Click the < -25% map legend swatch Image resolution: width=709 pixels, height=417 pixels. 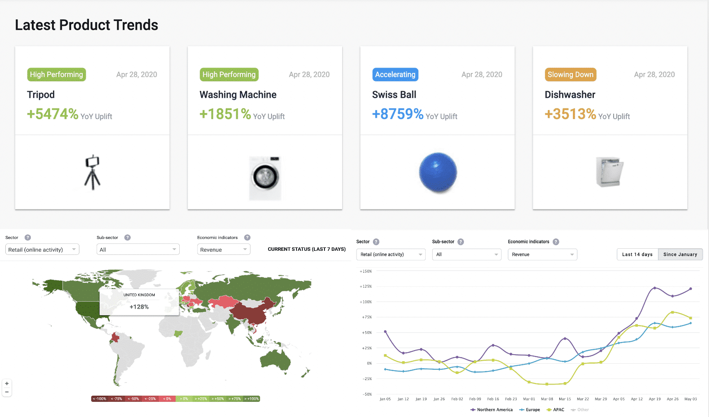pyautogui.click(x=150, y=399)
